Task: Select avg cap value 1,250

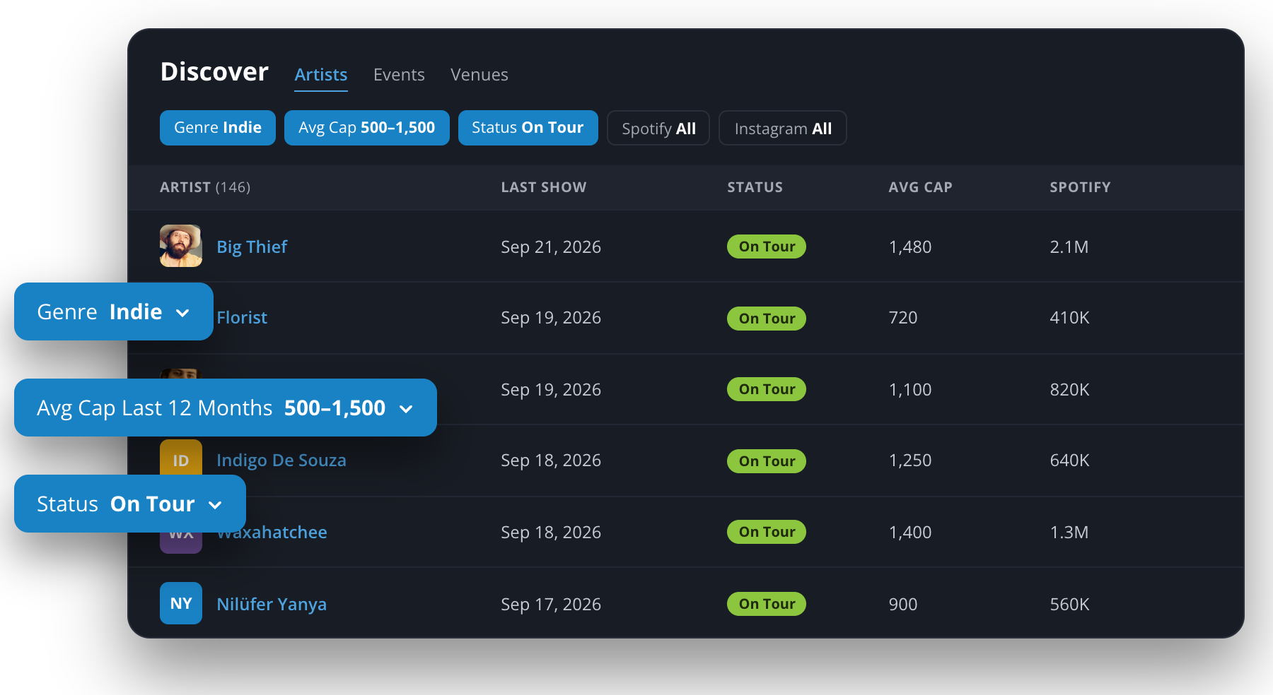Action: [x=910, y=461]
